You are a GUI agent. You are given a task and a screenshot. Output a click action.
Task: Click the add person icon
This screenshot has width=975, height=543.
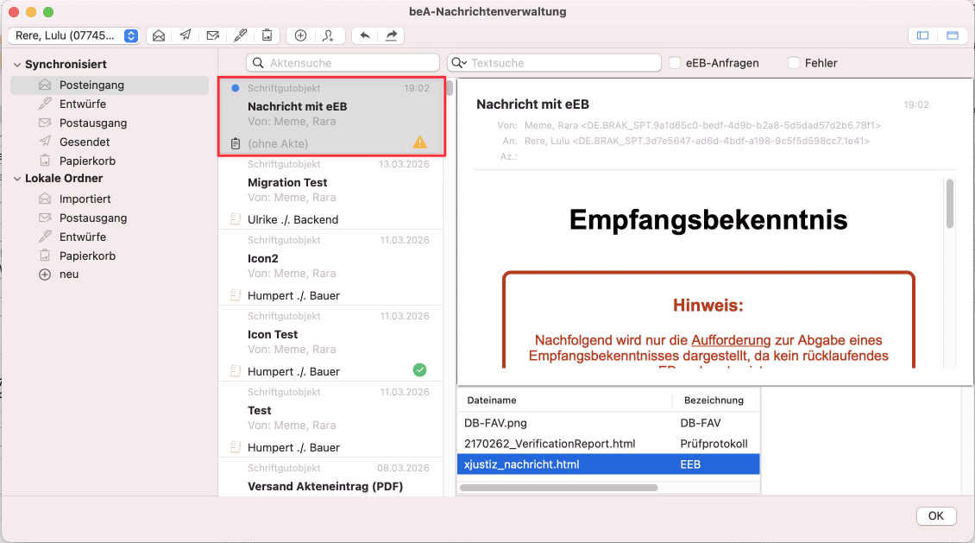328,35
